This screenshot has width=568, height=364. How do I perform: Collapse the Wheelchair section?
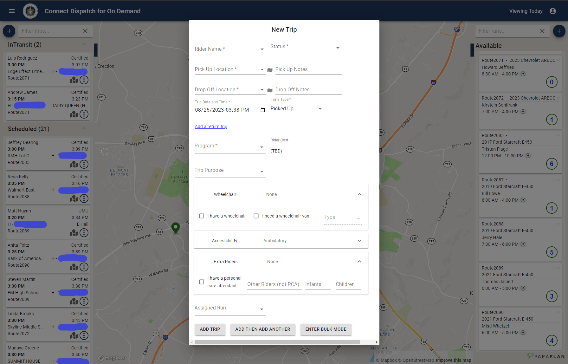(359, 194)
